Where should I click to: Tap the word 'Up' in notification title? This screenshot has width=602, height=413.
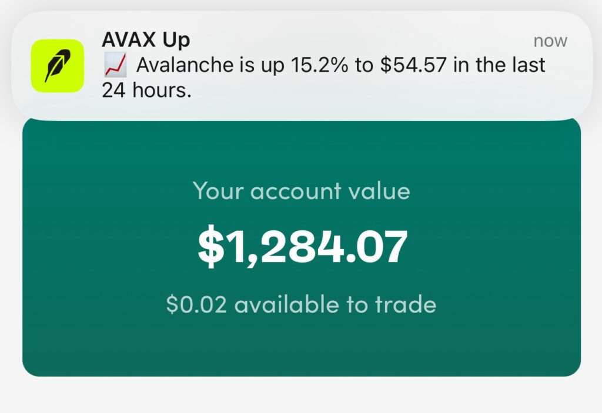[x=176, y=41]
